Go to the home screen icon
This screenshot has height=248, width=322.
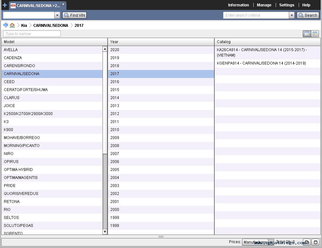[12, 25]
